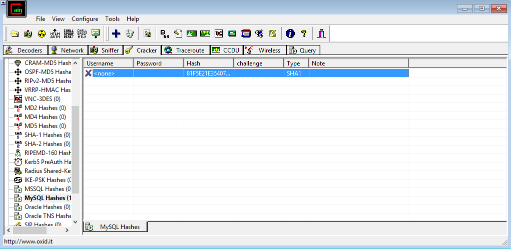Select MD5 Hashes (0) tree item
Screen dimensions: 511x249
point(46,126)
